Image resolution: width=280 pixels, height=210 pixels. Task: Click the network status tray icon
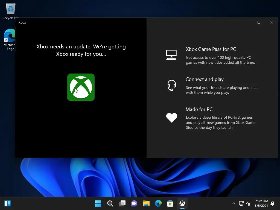click(241, 203)
